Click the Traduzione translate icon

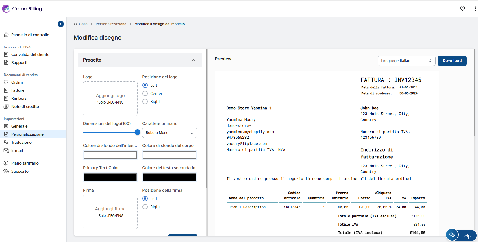coord(6,142)
